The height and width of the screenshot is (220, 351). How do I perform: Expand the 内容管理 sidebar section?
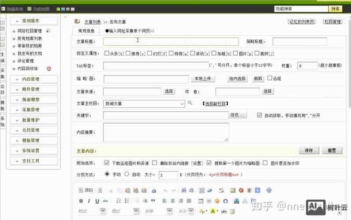[x=34, y=79]
